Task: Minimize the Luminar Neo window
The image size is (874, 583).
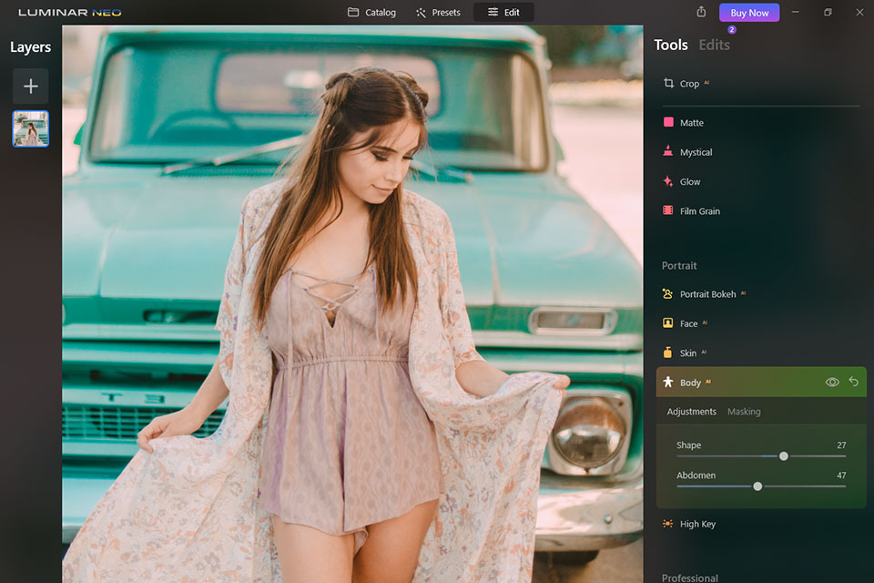Action: [796, 12]
